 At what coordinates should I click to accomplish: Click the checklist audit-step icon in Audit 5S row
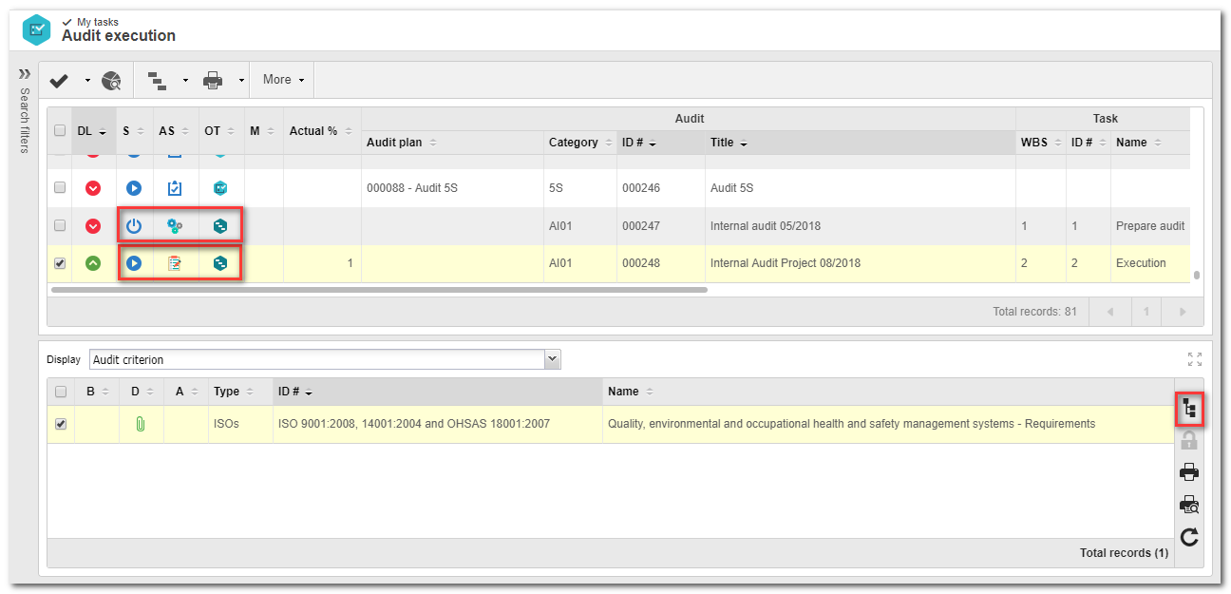click(175, 188)
